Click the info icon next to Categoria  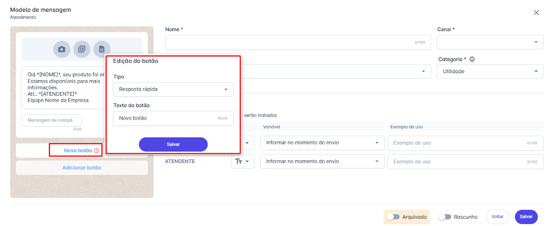tap(472, 59)
